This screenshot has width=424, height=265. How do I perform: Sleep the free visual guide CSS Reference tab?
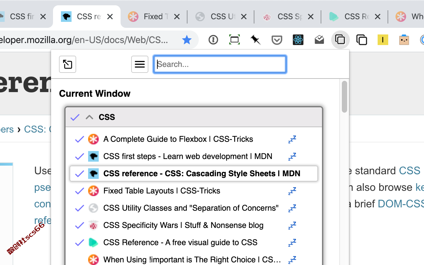(x=292, y=243)
